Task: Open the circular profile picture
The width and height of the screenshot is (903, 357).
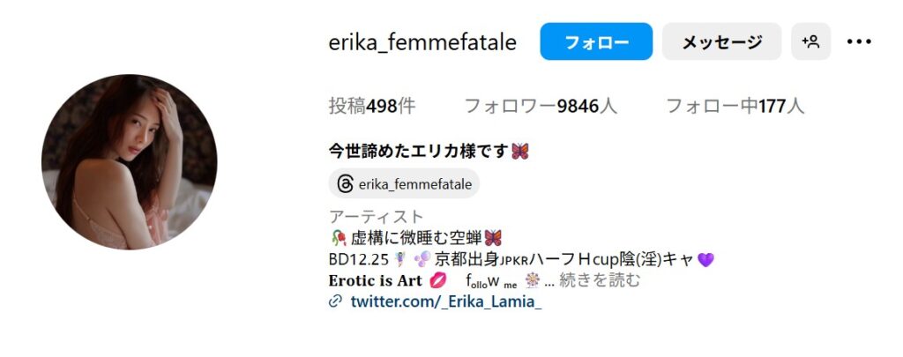Action: [x=130, y=162]
